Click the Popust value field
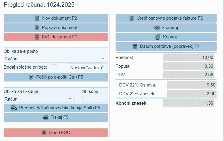This screenshot has width=224, height=141. click(189, 66)
